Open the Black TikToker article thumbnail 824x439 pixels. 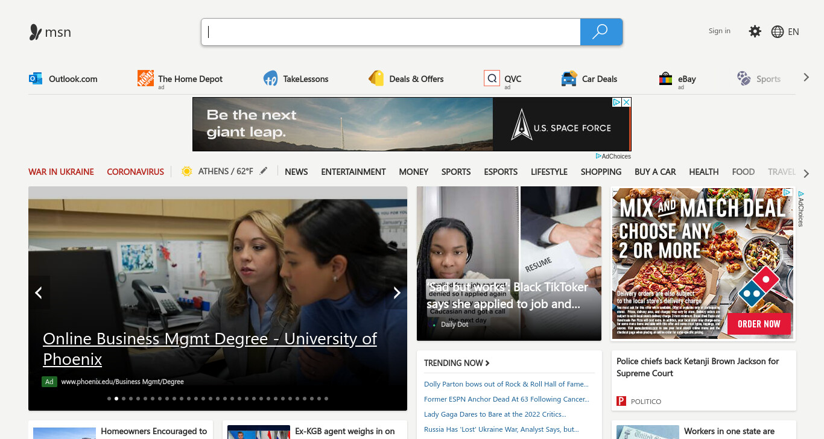509,264
